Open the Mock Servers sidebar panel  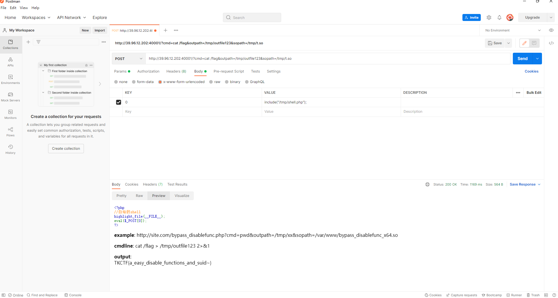pyautogui.click(x=10, y=97)
